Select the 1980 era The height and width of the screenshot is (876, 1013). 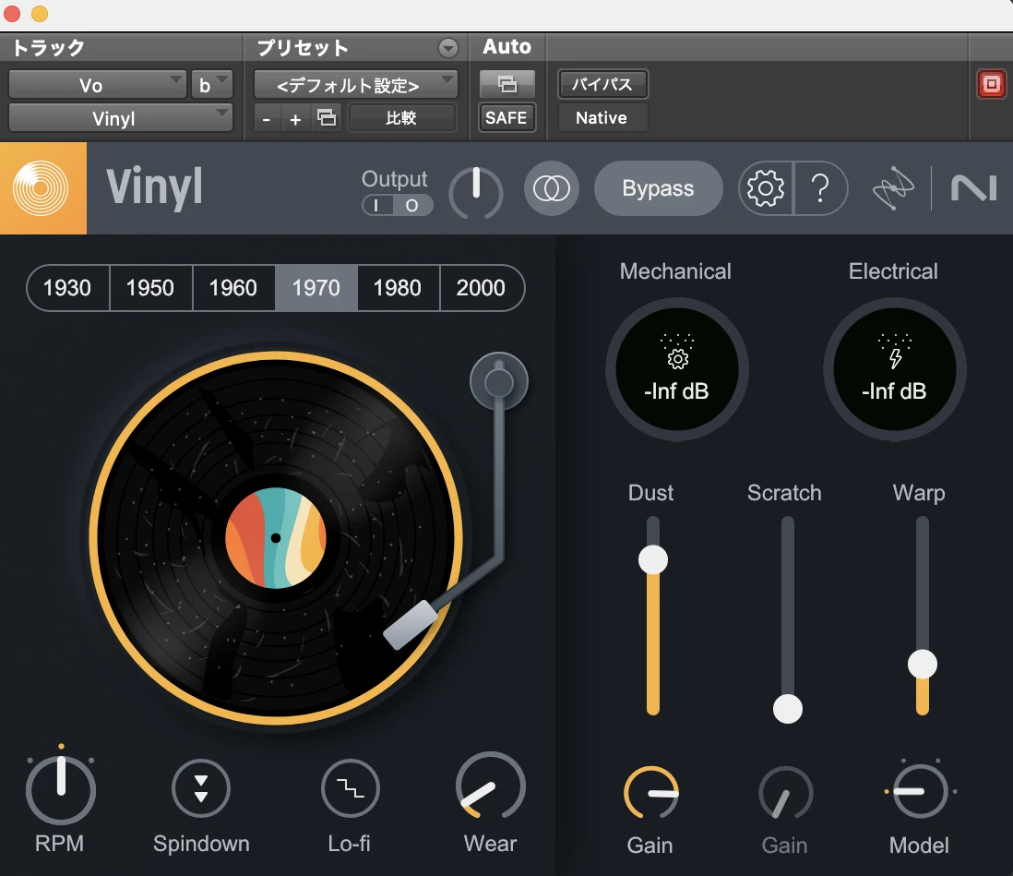point(398,288)
